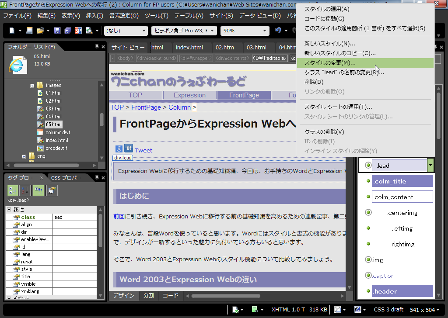This screenshot has width=448, height=318.
Task: Open the 90% font size dropdown
Action: pos(265,31)
